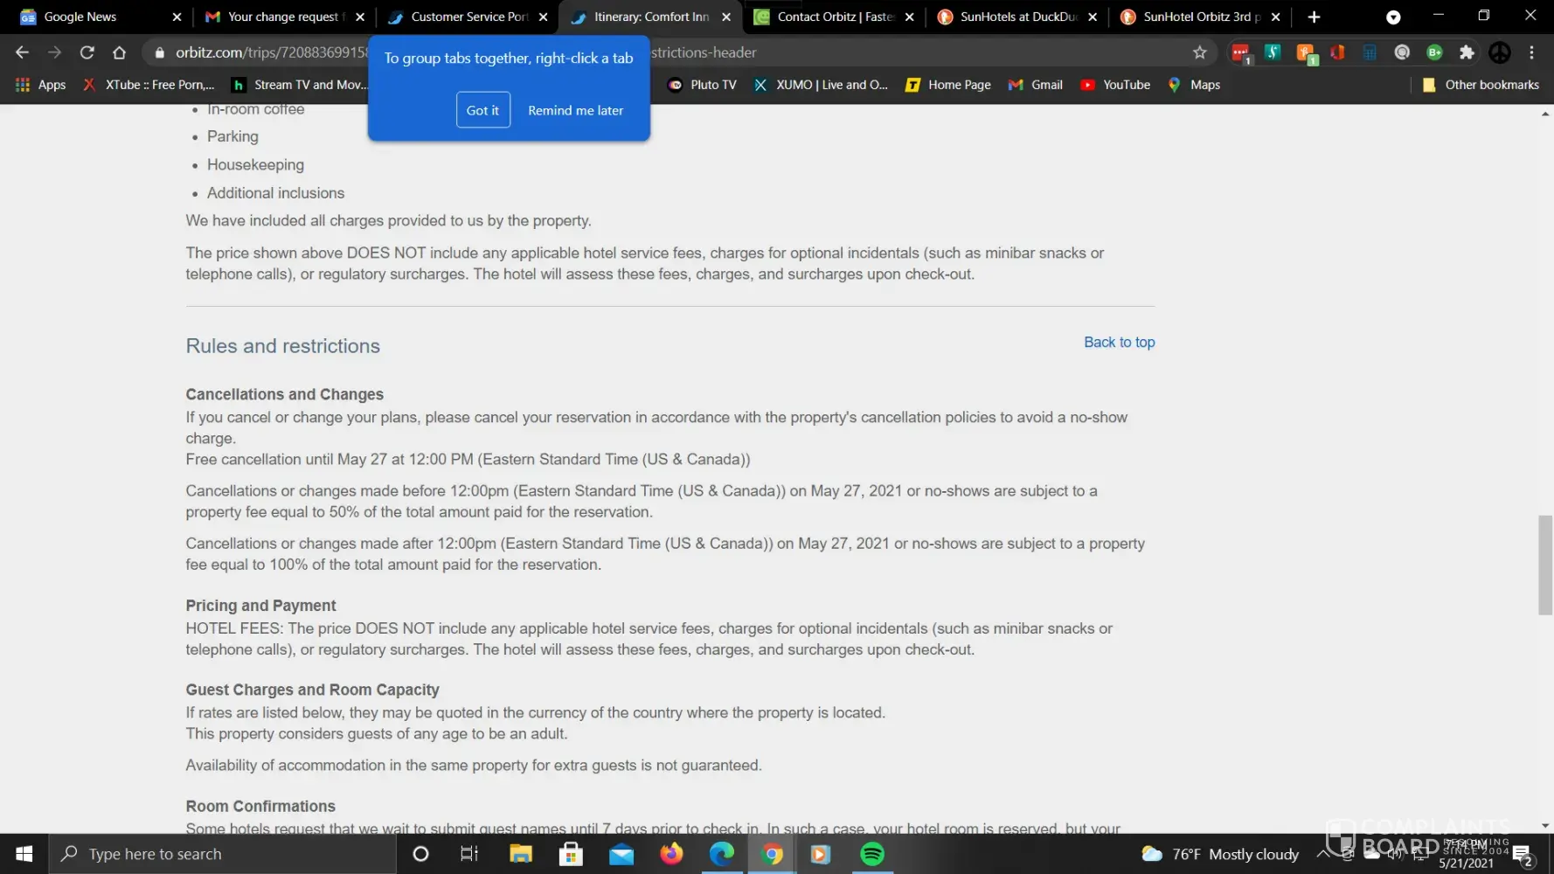Image resolution: width=1554 pixels, height=874 pixels.
Task: Open the 76°F Mostly cloudy weather widget
Action: pos(1220,854)
